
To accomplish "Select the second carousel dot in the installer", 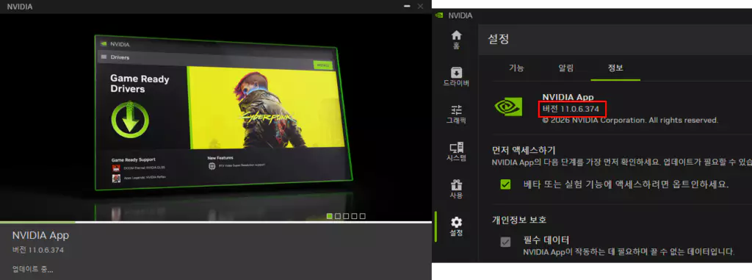I will coord(338,216).
